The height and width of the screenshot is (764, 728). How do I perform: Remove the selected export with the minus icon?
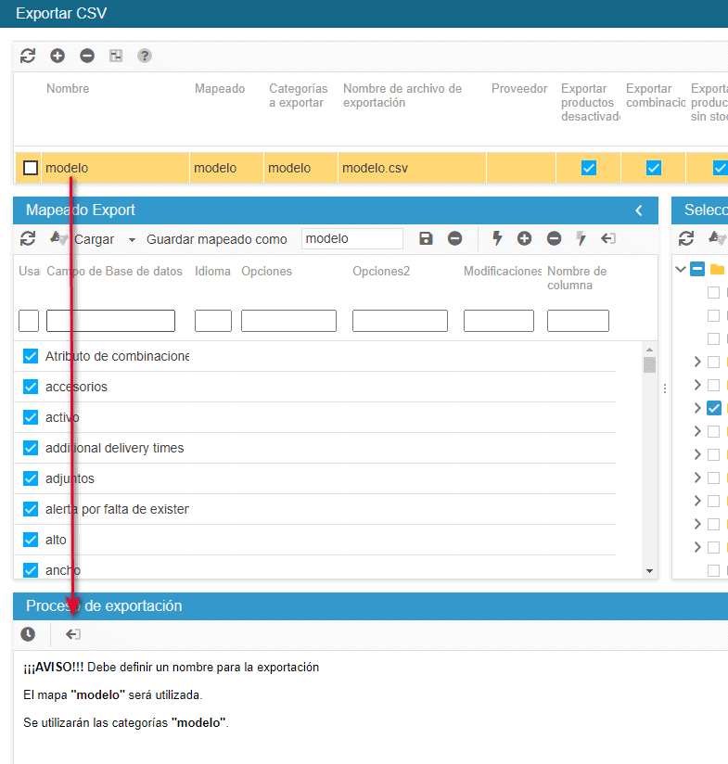(87, 56)
